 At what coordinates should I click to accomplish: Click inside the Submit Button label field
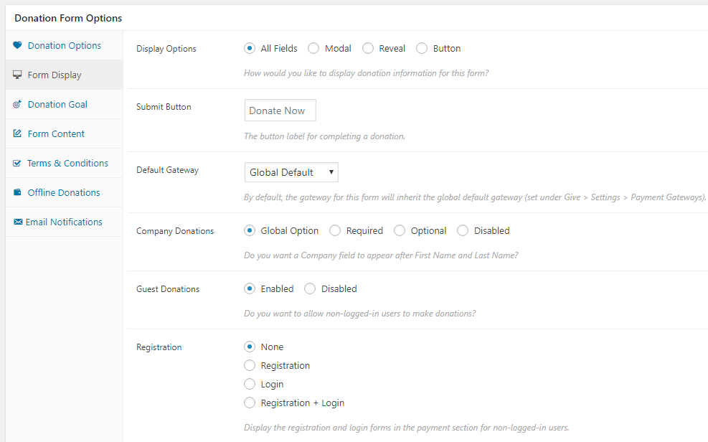(280, 110)
